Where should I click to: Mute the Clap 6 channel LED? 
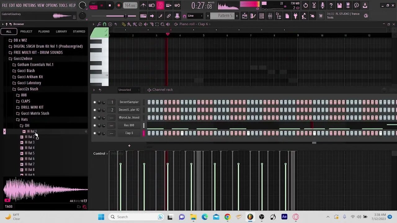(x=95, y=133)
